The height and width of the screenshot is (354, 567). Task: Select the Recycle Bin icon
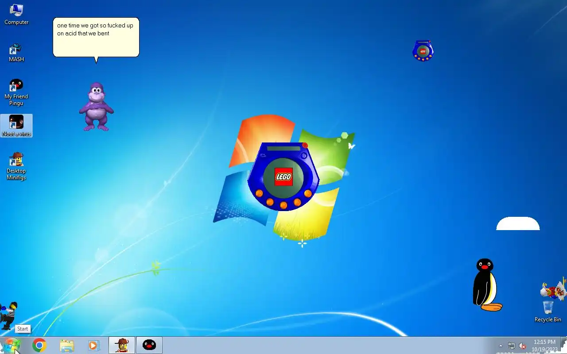click(x=548, y=312)
